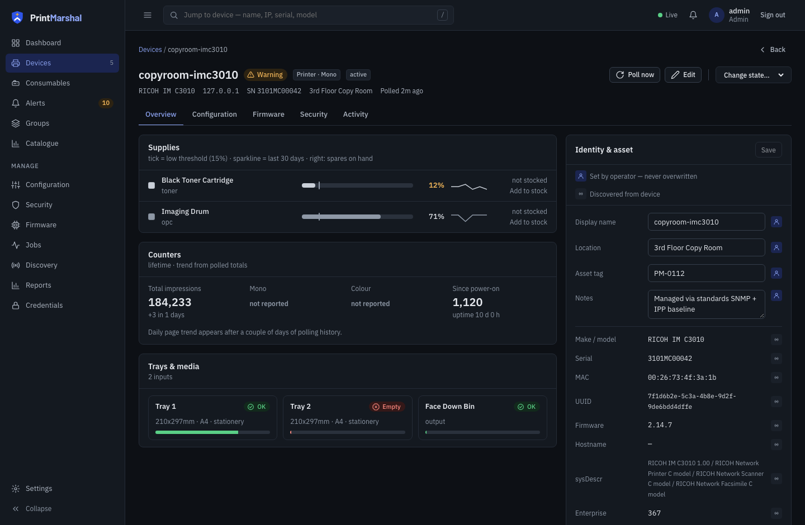Open the Activity tab

pyautogui.click(x=356, y=114)
